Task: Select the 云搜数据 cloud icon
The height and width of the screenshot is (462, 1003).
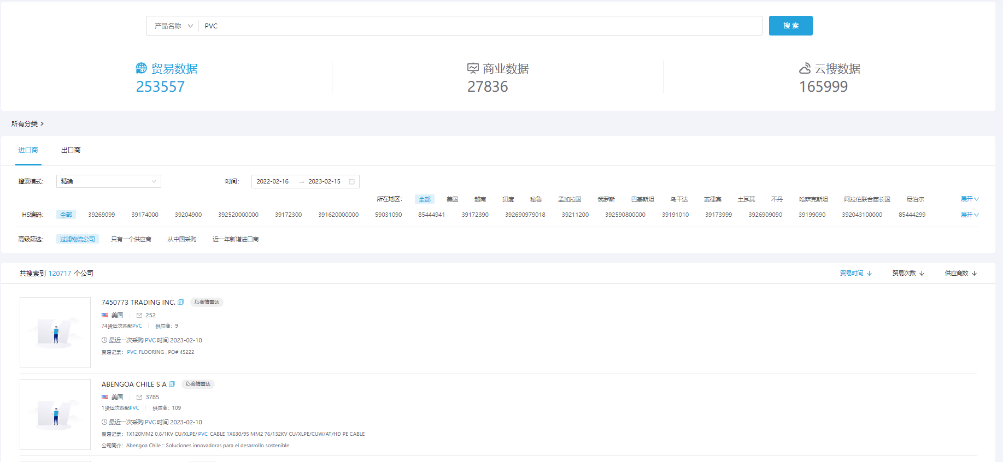Action: 805,68
